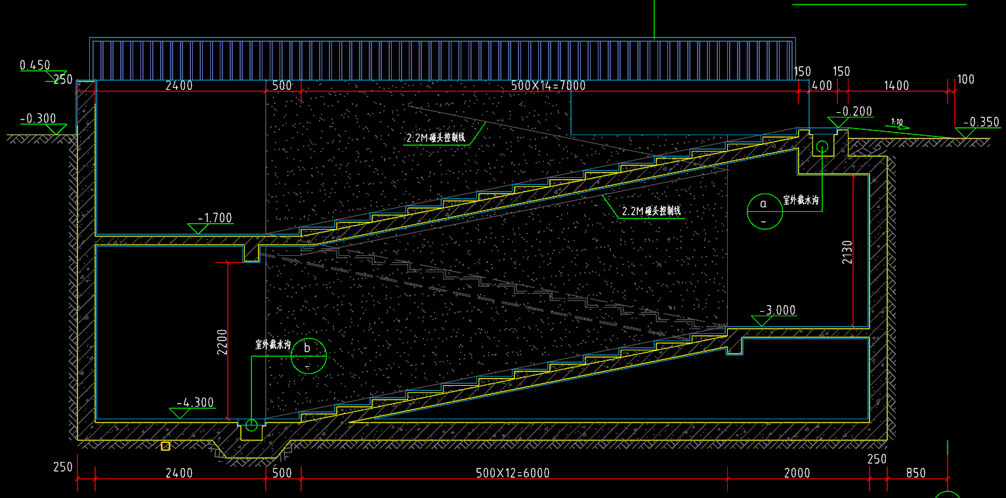The height and width of the screenshot is (498, 1006).
Task: Select the 1400 dimension text
Action: point(896,85)
